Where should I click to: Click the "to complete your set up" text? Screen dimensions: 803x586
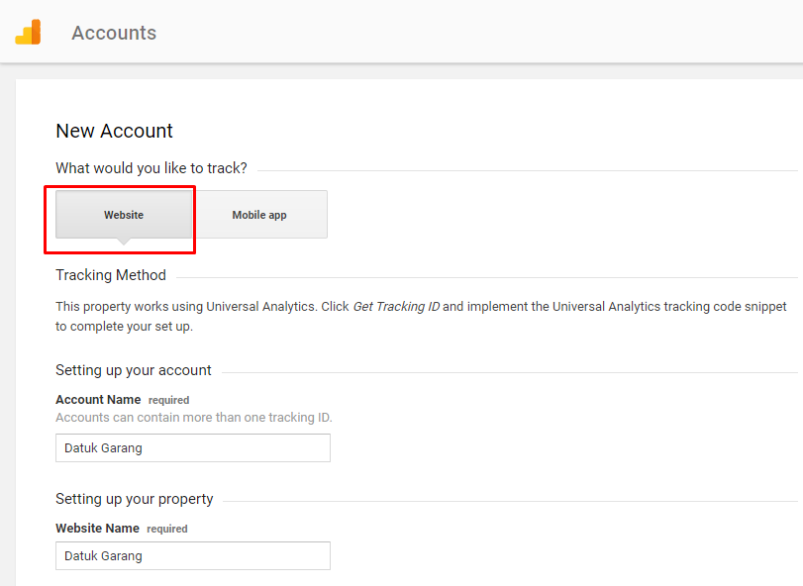click(x=124, y=326)
